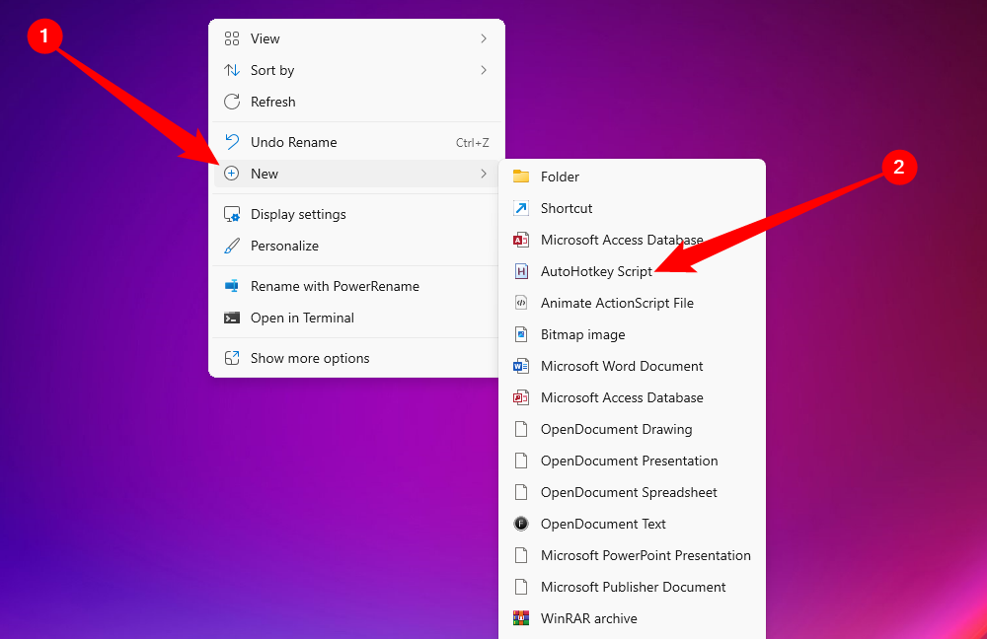Expand the View submenu chevron

pos(484,39)
